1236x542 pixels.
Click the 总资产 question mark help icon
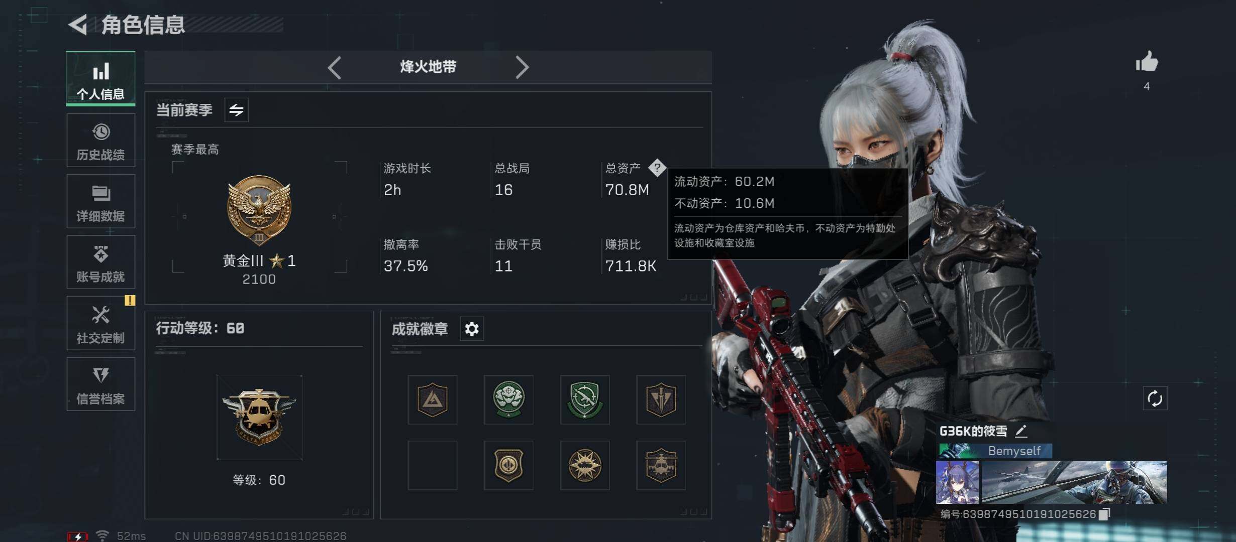(657, 168)
